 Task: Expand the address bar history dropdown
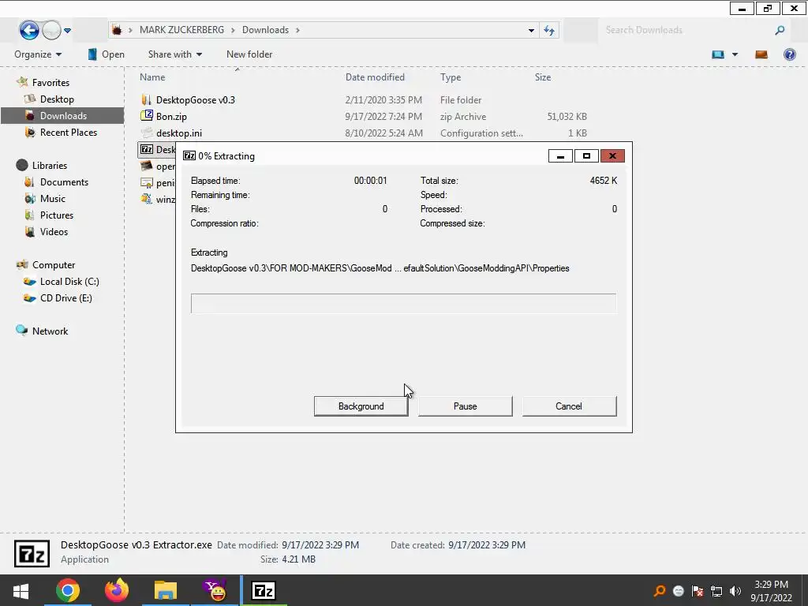(x=531, y=31)
